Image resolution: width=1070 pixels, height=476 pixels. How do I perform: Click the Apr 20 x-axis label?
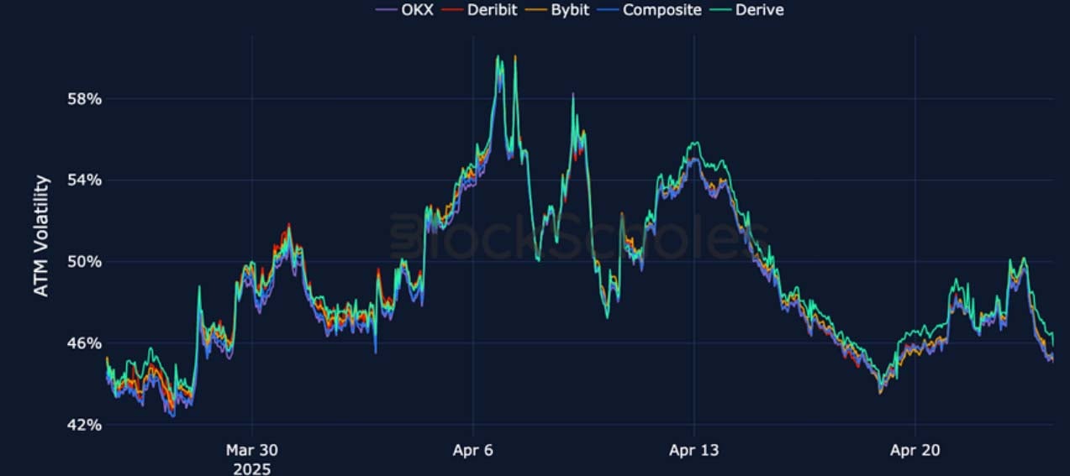[915, 451]
